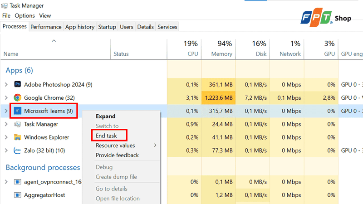Sort by the GPU engine column header
Image resolution: width=363 pixels, height=204 pixels.
pos(351,49)
